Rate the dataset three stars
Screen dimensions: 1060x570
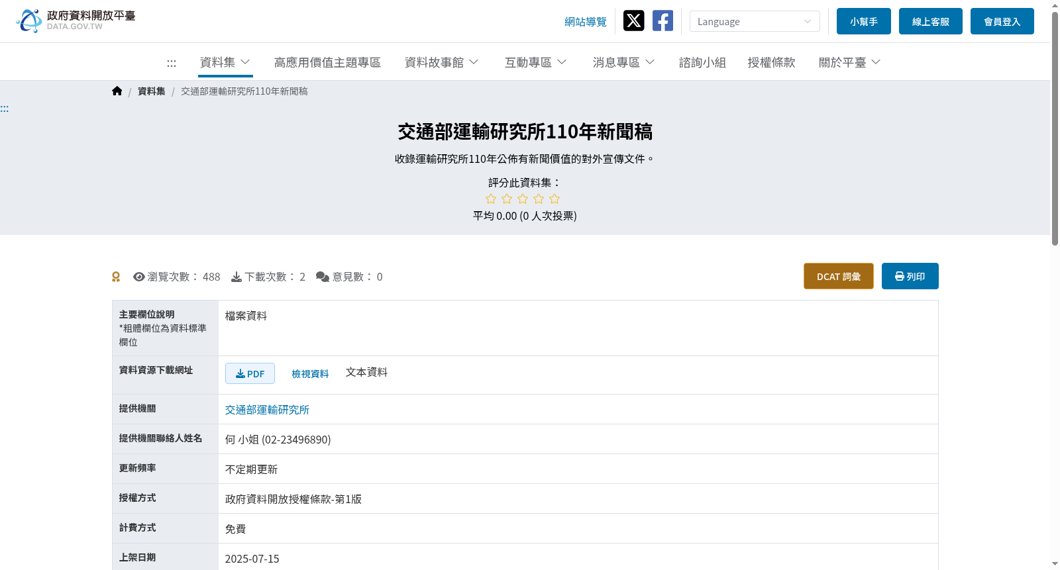(x=523, y=199)
